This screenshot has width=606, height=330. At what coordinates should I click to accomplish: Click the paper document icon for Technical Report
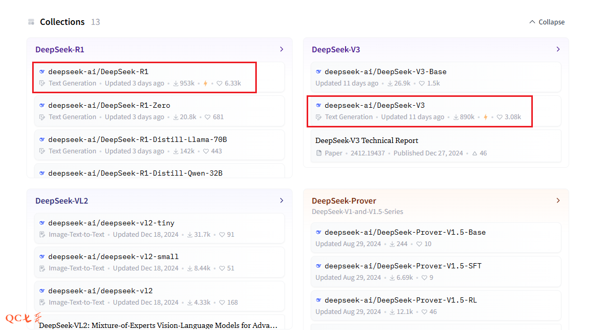tap(319, 153)
